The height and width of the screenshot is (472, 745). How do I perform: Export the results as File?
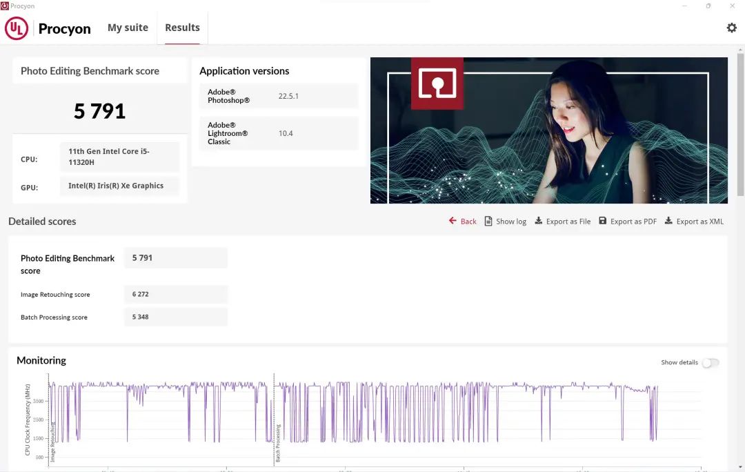click(x=563, y=221)
